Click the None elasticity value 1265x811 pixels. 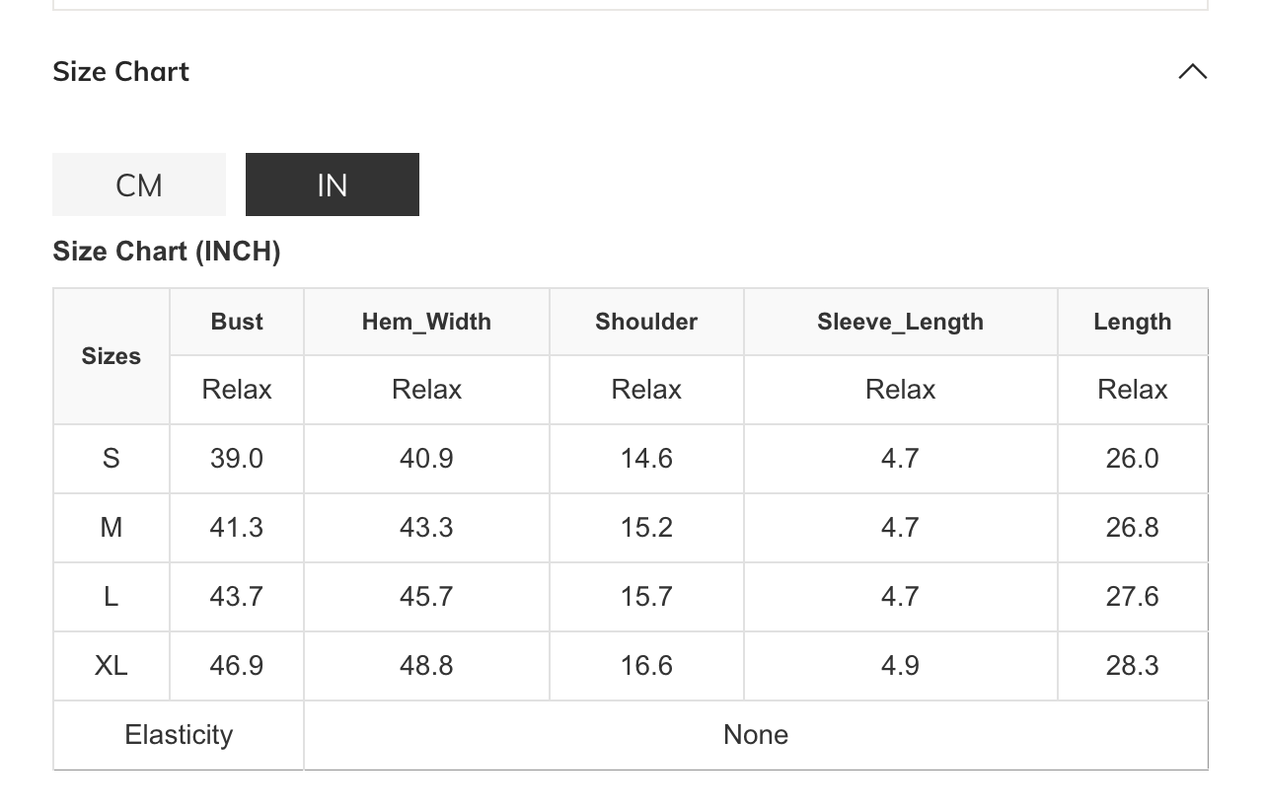point(756,735)
